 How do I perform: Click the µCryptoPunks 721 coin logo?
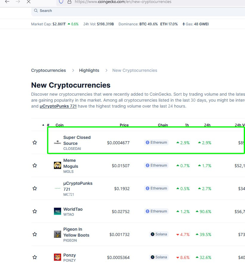point(58,188)
